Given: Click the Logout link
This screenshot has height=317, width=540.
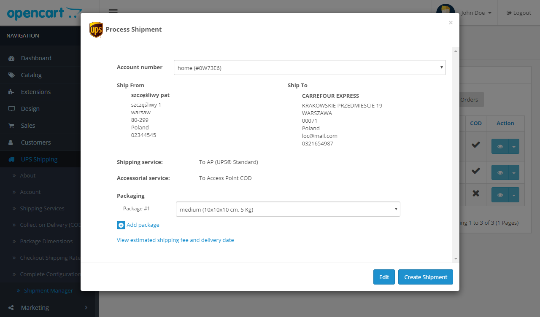Looking at the screenshot, I should click(x=519, y=13).
